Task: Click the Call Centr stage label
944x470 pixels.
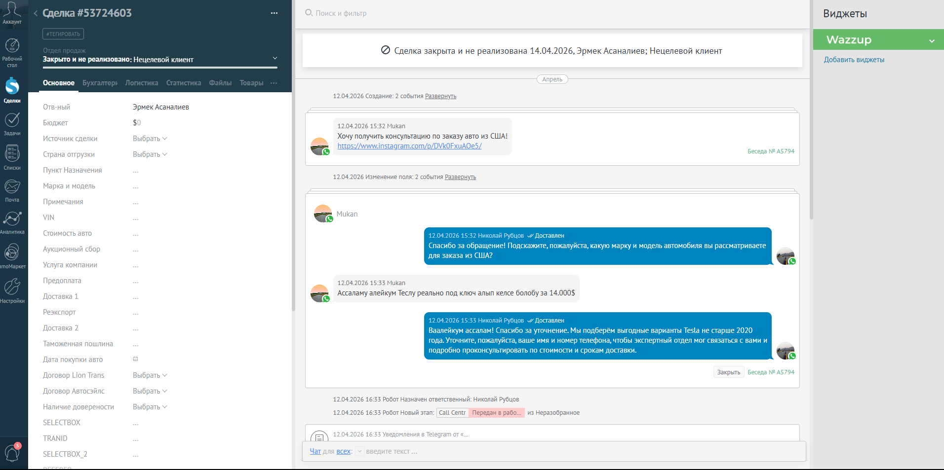Action: (x=452, y=413)
